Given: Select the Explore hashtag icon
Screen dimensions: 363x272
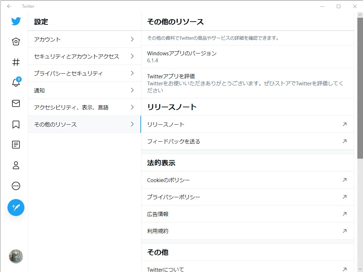Looking at the screenshot, I should pyautogui.click(x=16, y=62).
